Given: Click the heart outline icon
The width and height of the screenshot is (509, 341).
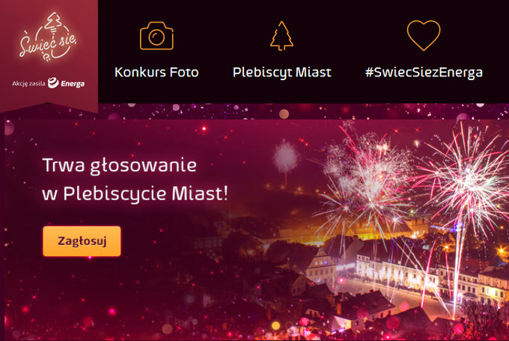Looking at the screenshot, I should [x=424, y=35].
